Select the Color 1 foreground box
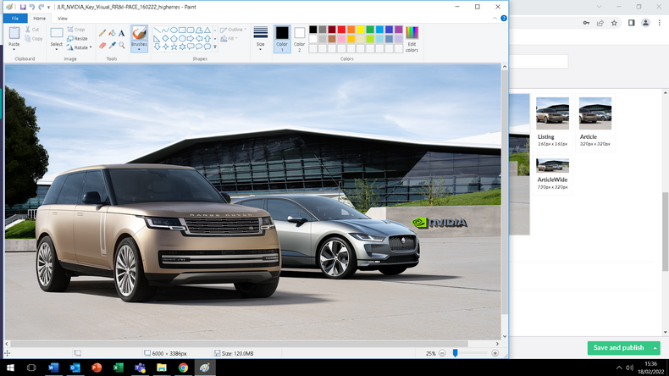This screenshot has width=669, height=376. 282,39
